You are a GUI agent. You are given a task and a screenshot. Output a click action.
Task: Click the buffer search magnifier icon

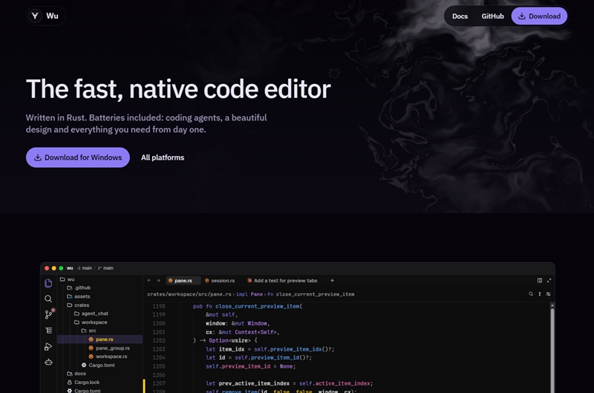pyautogui.click(x=531, y=293)
